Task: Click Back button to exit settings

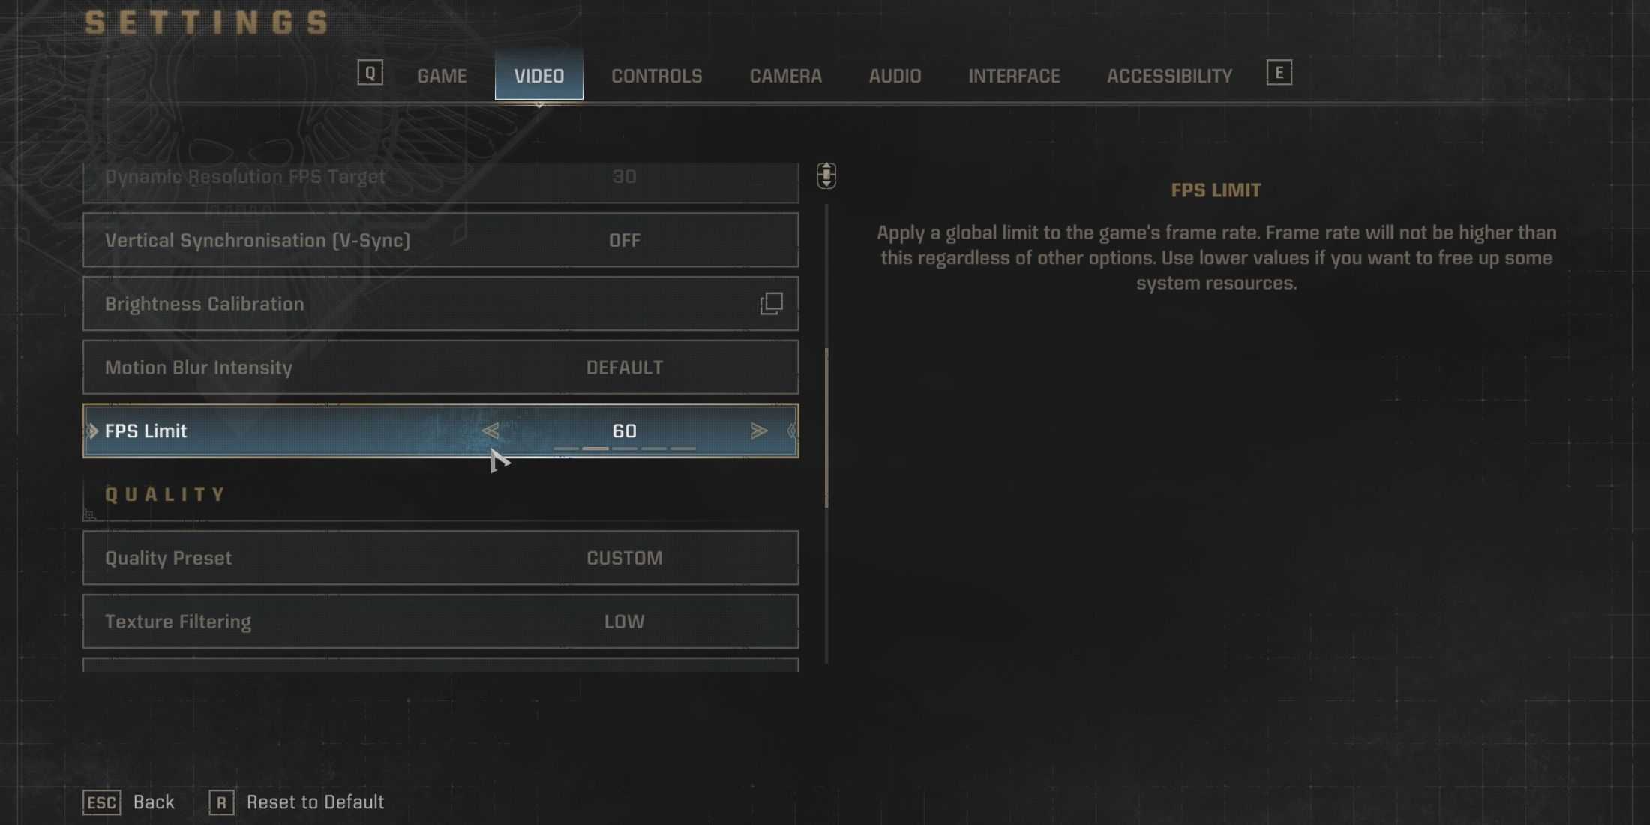Action: click(x=152, y=801)
